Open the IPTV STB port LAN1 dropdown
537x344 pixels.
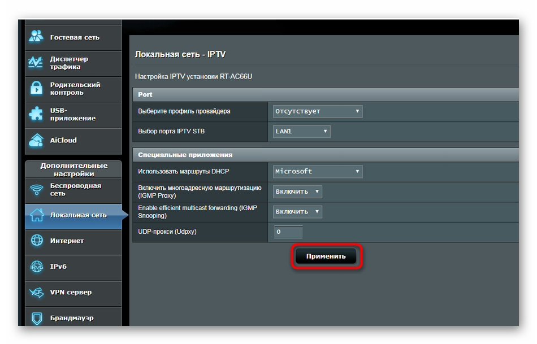tap(301, 132)
